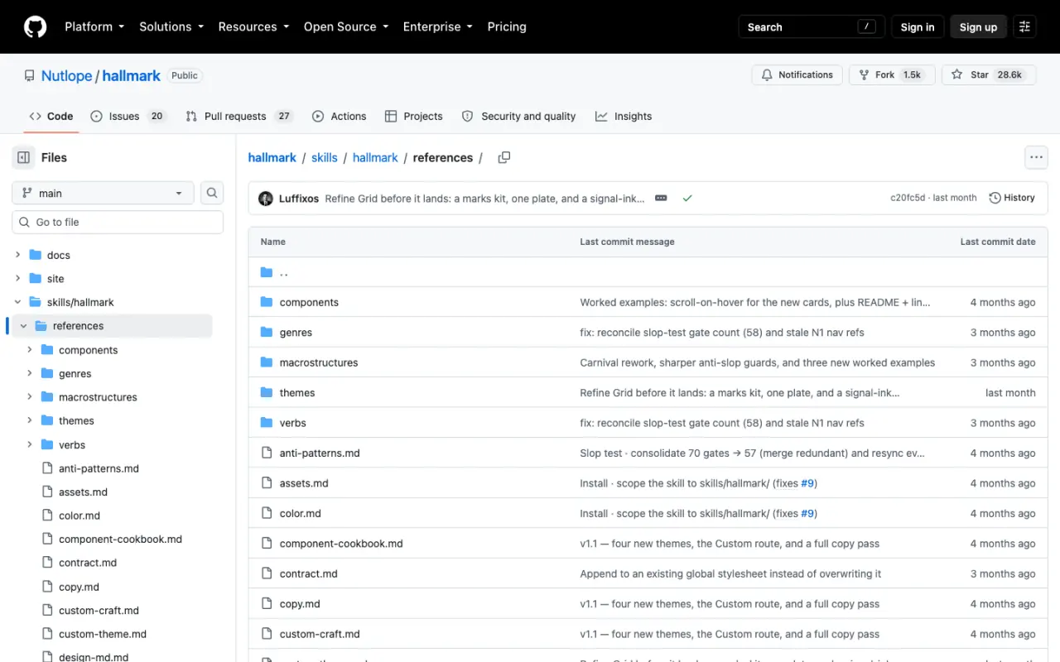This screenshot has width=1060, height=662.
Task: Open custom-theme.md in sidebar tree
Action: click(103, 634)
